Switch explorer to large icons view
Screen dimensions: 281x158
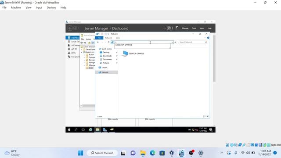(208, 116)
